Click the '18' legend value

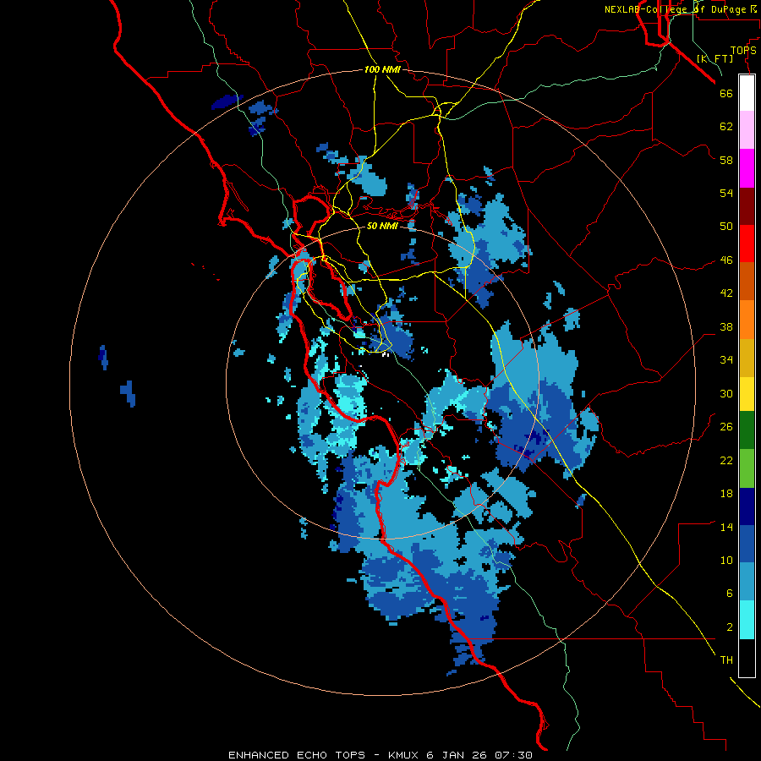pyautogui.click(x=726, y=494)
